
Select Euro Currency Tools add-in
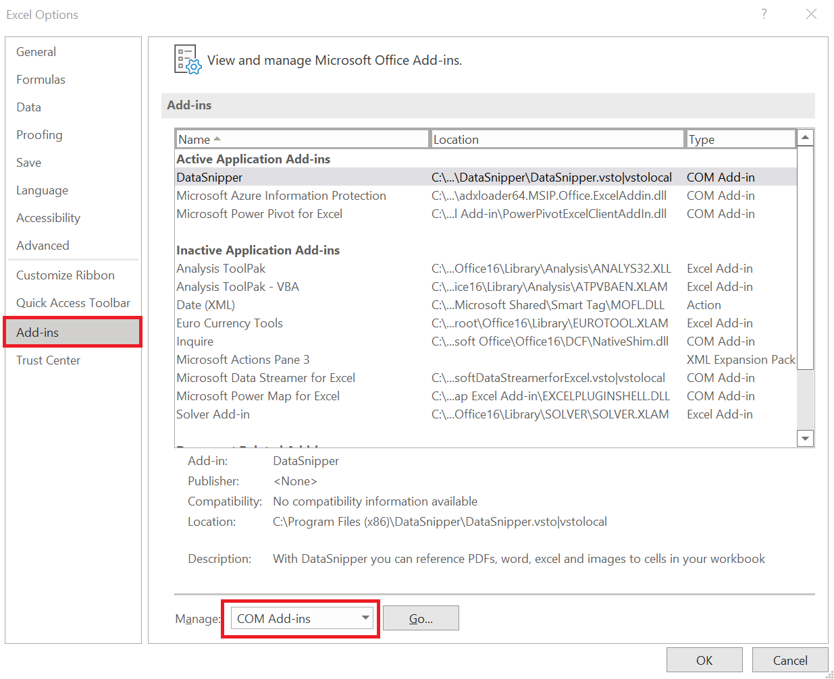486,323
